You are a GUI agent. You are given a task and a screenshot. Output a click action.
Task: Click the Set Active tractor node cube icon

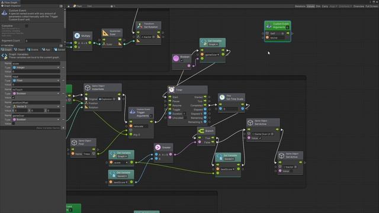pyautogui.click(x=281, y=156)
